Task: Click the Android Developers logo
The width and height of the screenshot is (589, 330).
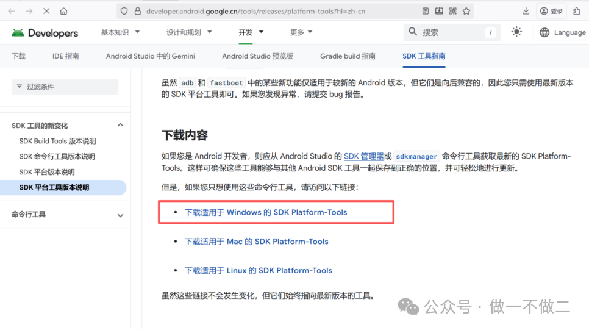Action: 45,33
